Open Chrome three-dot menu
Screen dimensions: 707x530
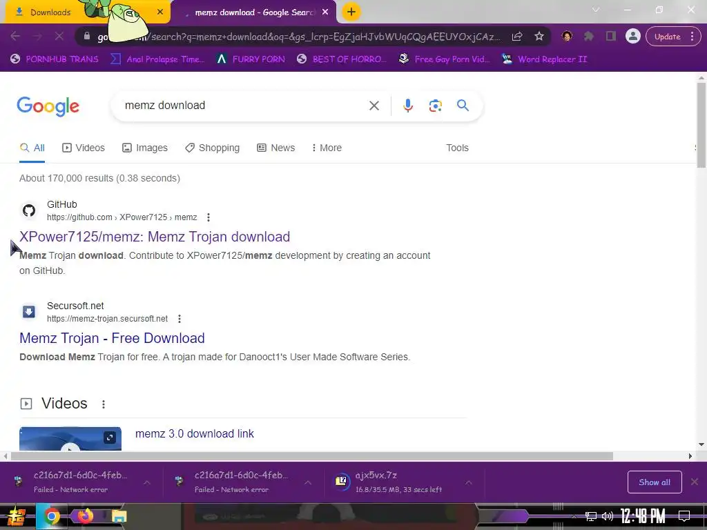click(692, 37)
